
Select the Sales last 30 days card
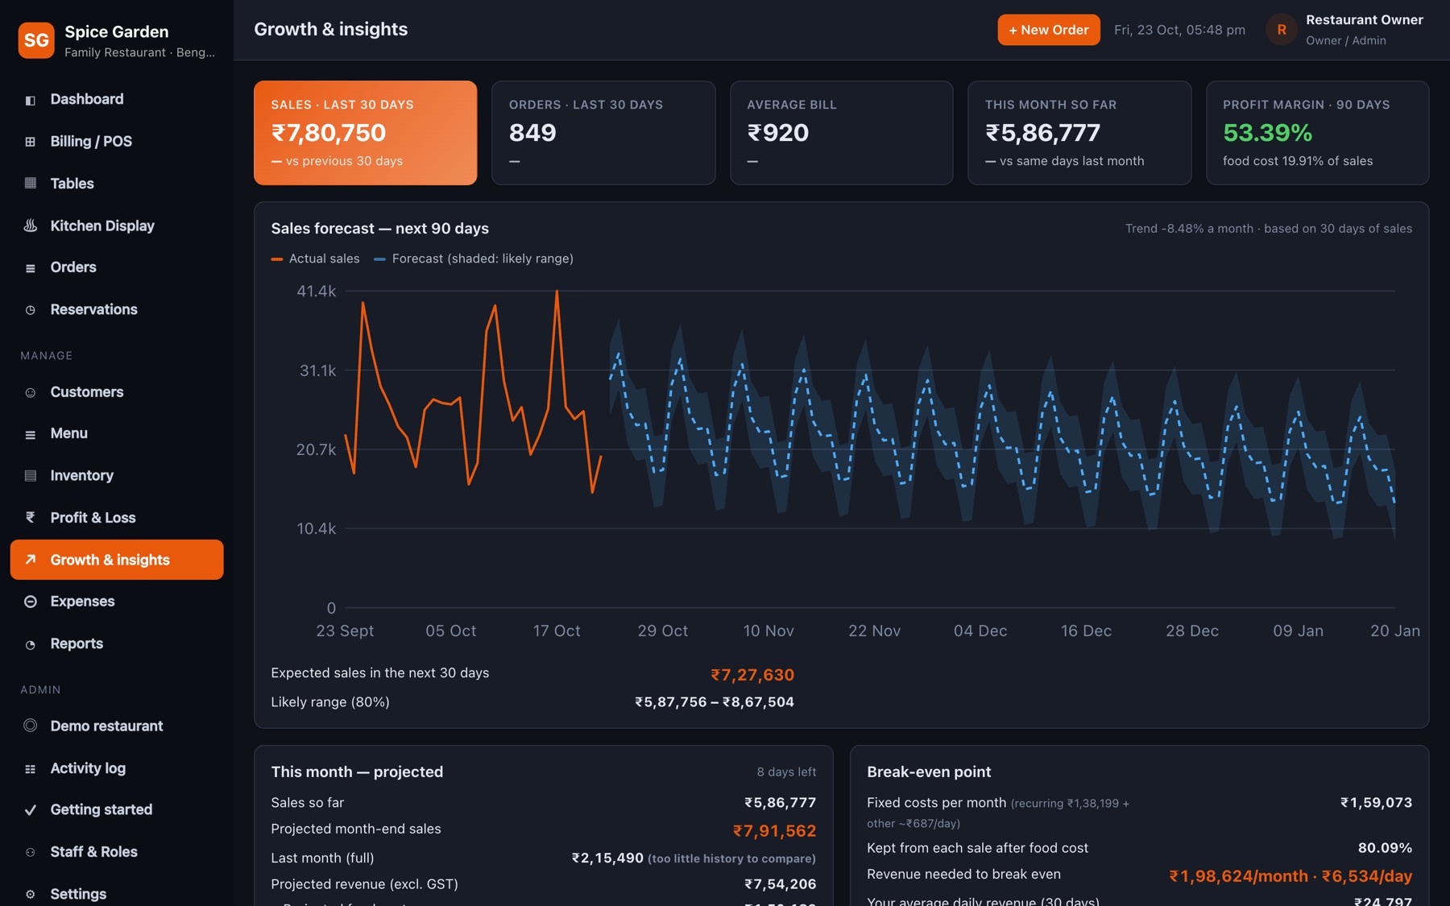tap(366, 133)
